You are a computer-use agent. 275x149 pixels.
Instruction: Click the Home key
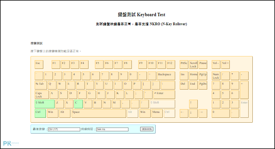click(x=194, y=76)
